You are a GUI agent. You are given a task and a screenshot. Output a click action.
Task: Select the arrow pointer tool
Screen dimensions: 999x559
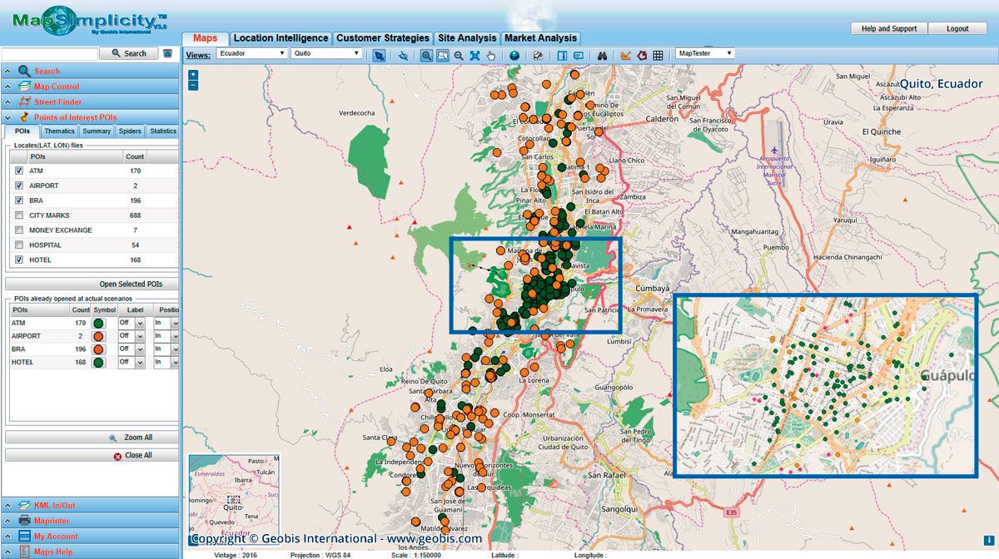click(x=379, y=55)
